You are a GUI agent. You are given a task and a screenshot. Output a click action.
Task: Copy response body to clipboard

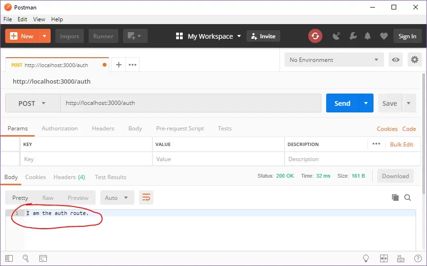[395, 197]
